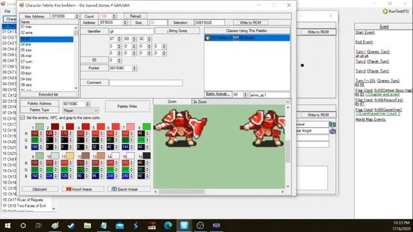
Task: Click the RunTest(F5) play icon
Action: click(x=385, y=12)
